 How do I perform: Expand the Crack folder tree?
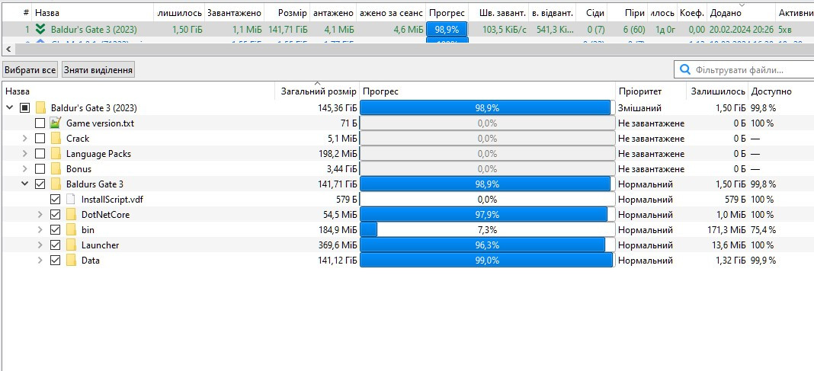[x=25, y=139]
